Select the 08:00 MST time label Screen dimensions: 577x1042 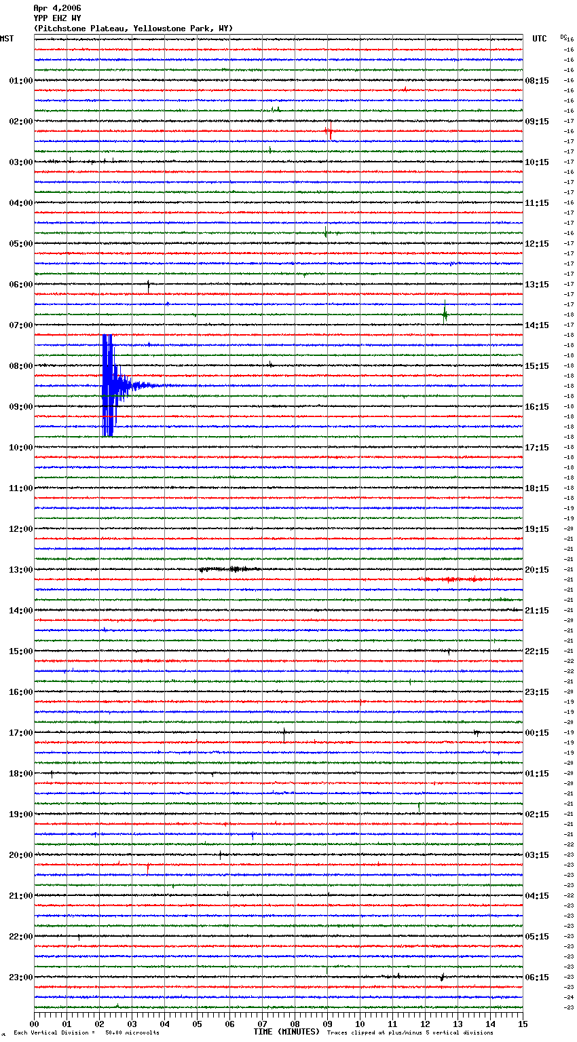21,366
